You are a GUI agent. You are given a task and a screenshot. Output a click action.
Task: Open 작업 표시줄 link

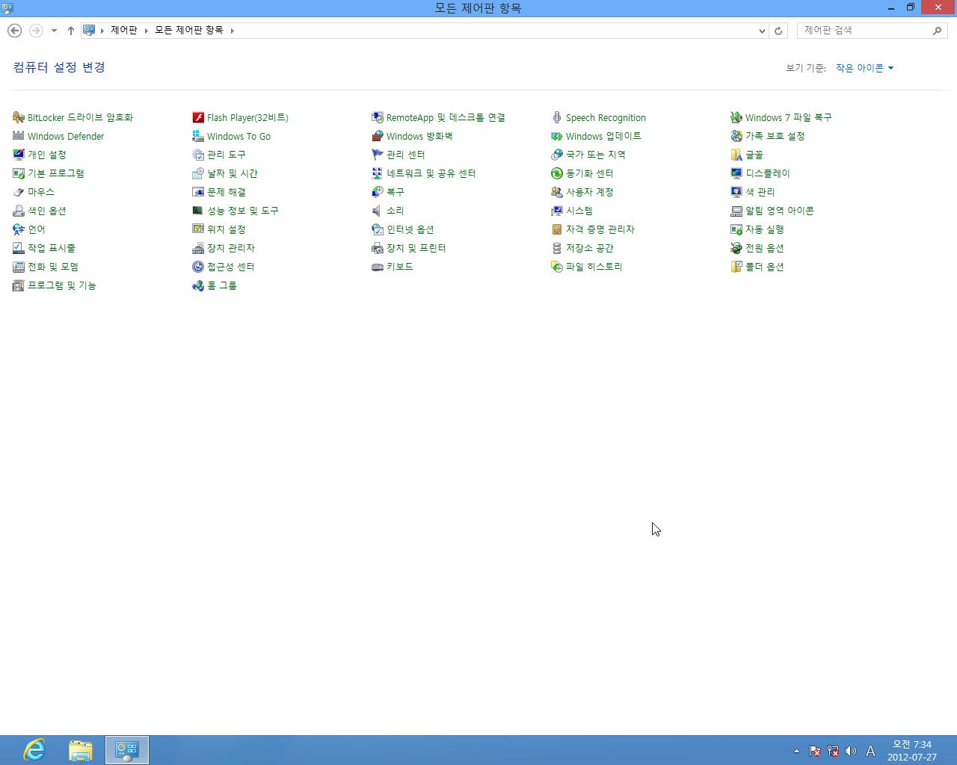point(52,248)
